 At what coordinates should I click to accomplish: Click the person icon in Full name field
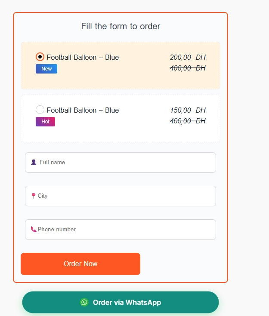pos(34,163)
